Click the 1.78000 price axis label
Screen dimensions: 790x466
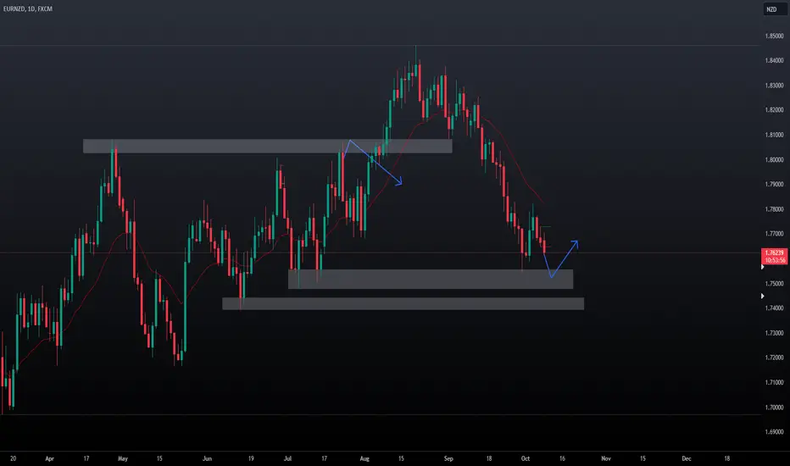tap(775, 209)
